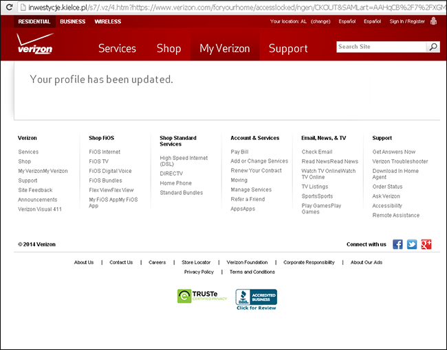The image size is (447, 350).
Task: Open the Support menu
Action: coord(288,48)
